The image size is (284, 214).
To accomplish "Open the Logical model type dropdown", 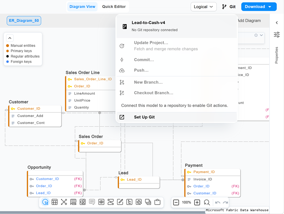I will [x=203, y=7].
